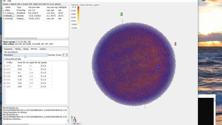
Task: Click lower bin value 3.58 in row 4
Action: click(x=20, y=76)
